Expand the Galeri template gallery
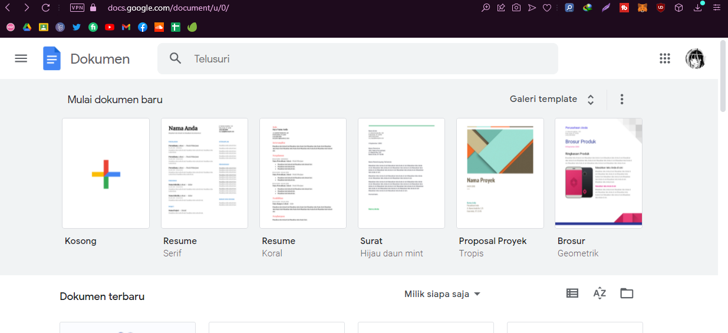The width and height of the screenshot is (728, 333). click(x=552, y=99)
